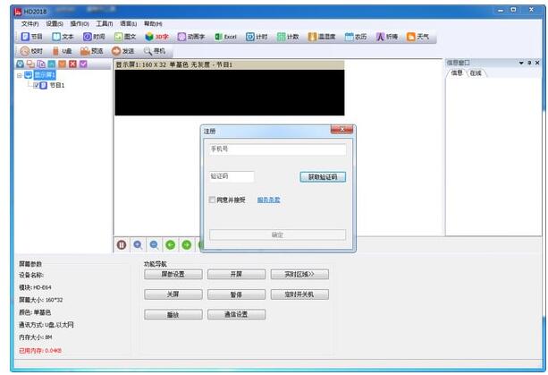Screen dimensions: 548x375
Task: Add the 天气 weather area
Action: pyautogui.click(x=417, y=37)
